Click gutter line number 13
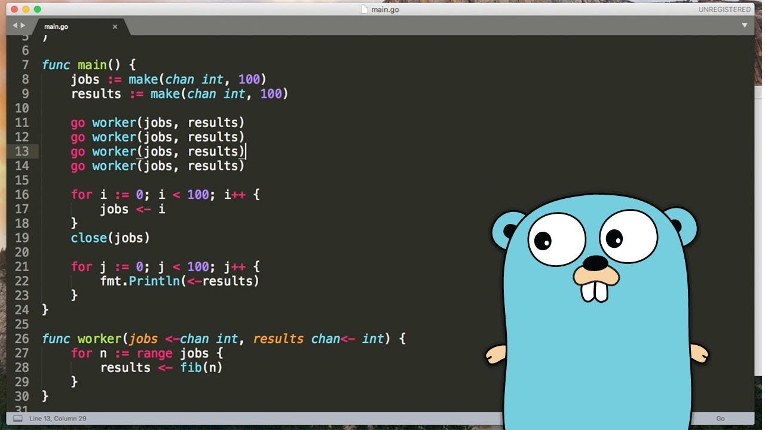 [x=22, y=151]
